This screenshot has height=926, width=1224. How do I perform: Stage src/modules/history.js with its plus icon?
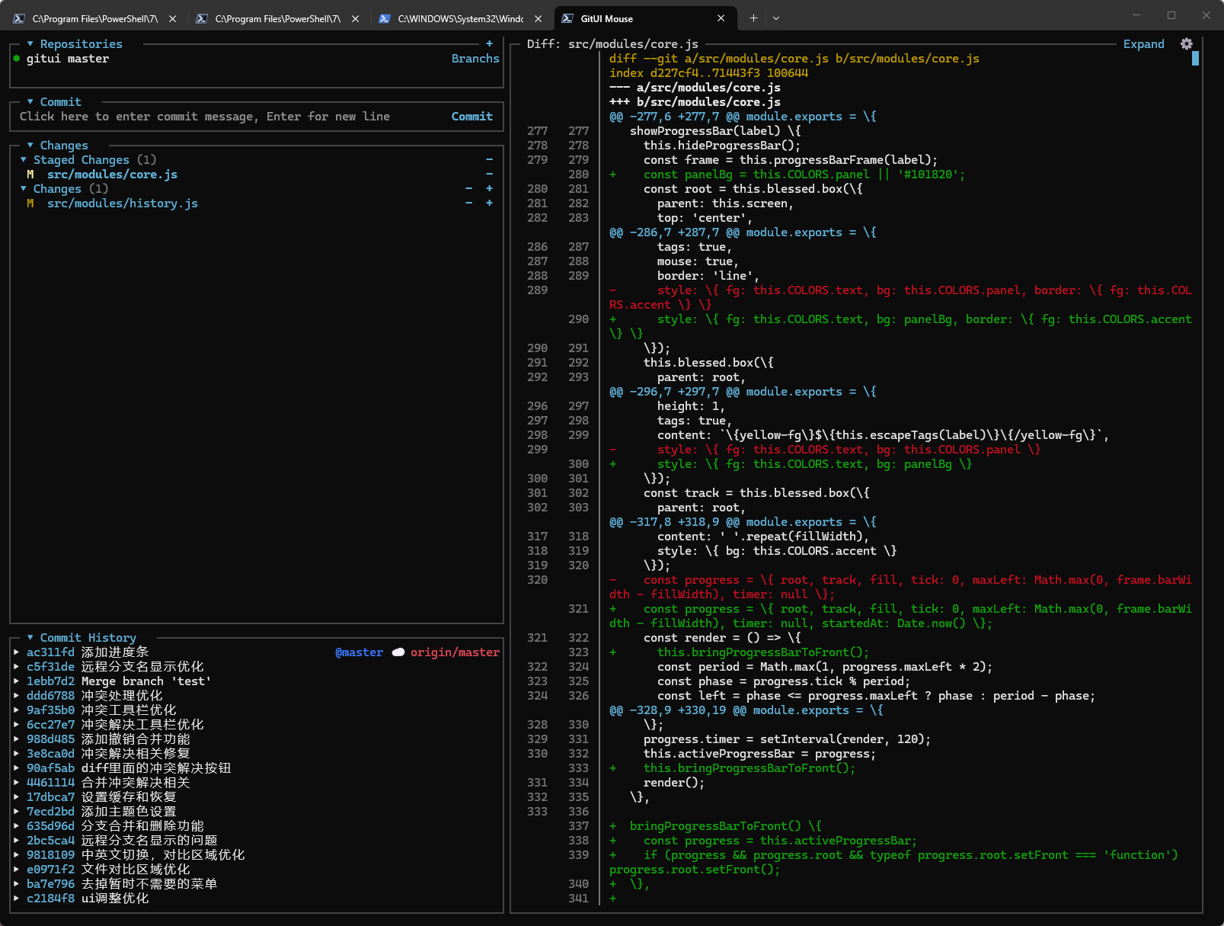(489, 203)
